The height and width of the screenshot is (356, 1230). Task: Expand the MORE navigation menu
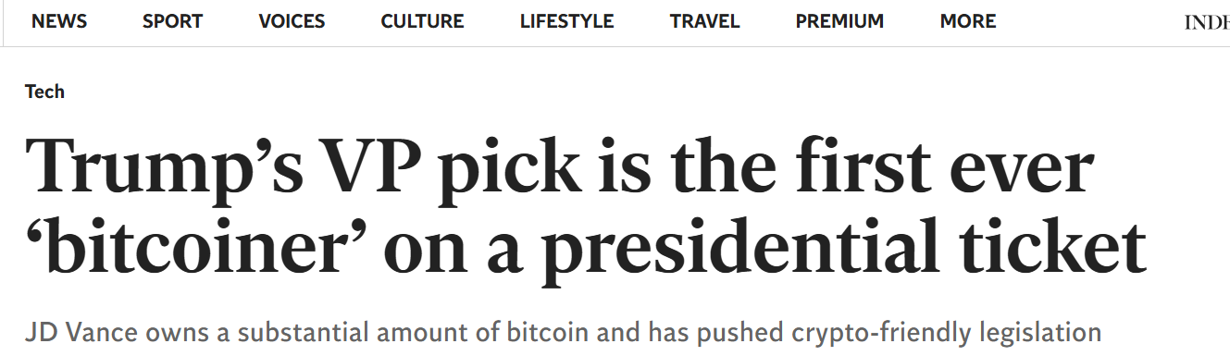click(968, 21)
